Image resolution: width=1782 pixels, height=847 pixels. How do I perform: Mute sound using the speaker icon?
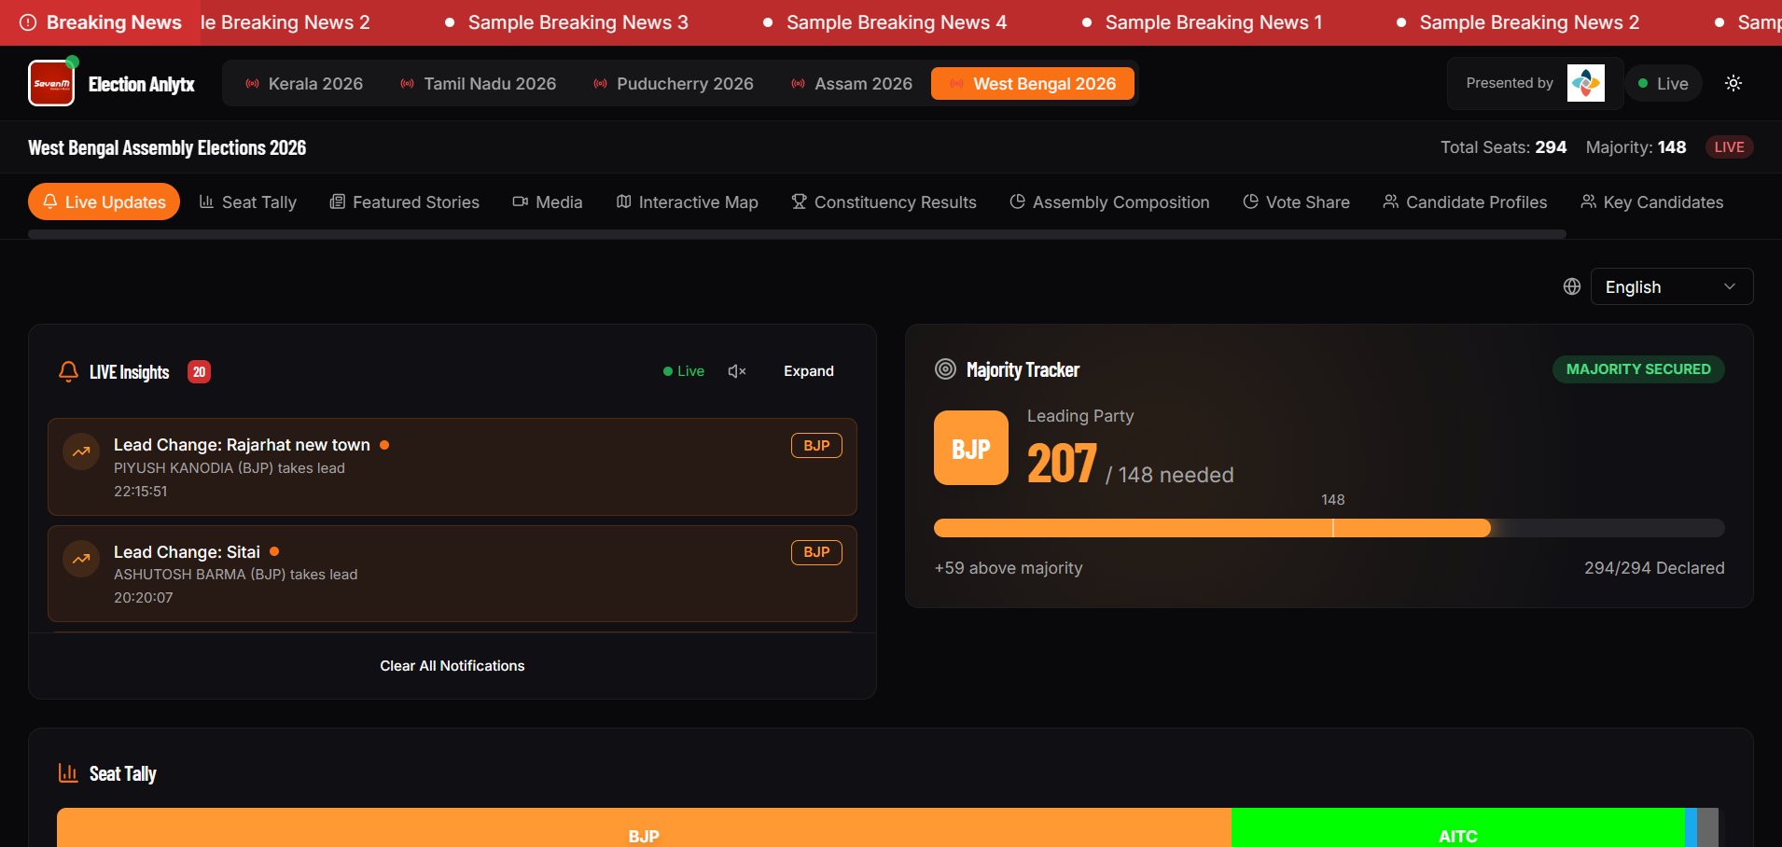coord(737,371)
